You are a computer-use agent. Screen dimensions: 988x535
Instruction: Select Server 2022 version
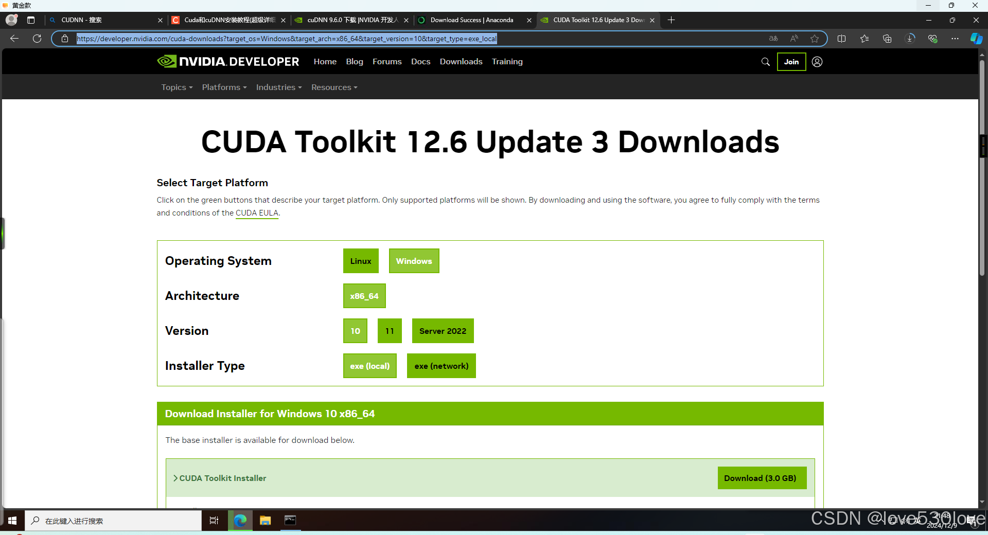coord(443,331)
